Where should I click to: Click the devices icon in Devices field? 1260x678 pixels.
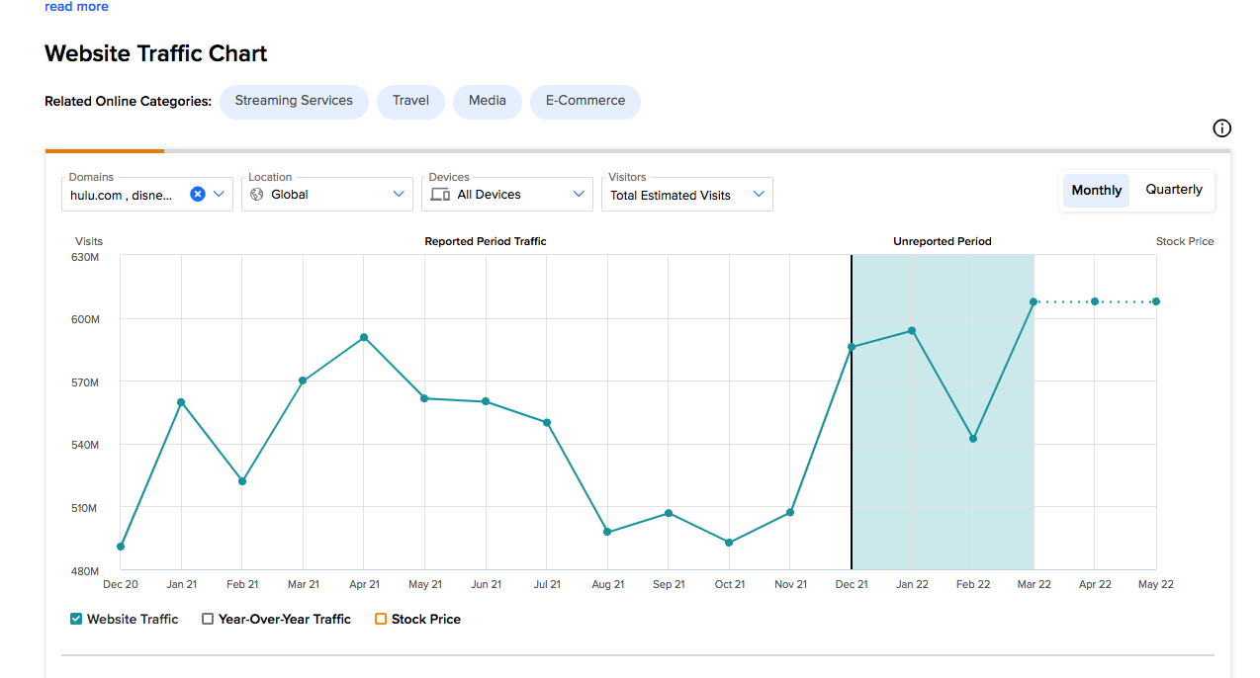440,195
